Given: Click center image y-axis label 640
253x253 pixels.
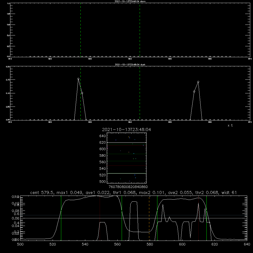Looking at the screenshot, I should pyautogui.click(x=103, y=136).
